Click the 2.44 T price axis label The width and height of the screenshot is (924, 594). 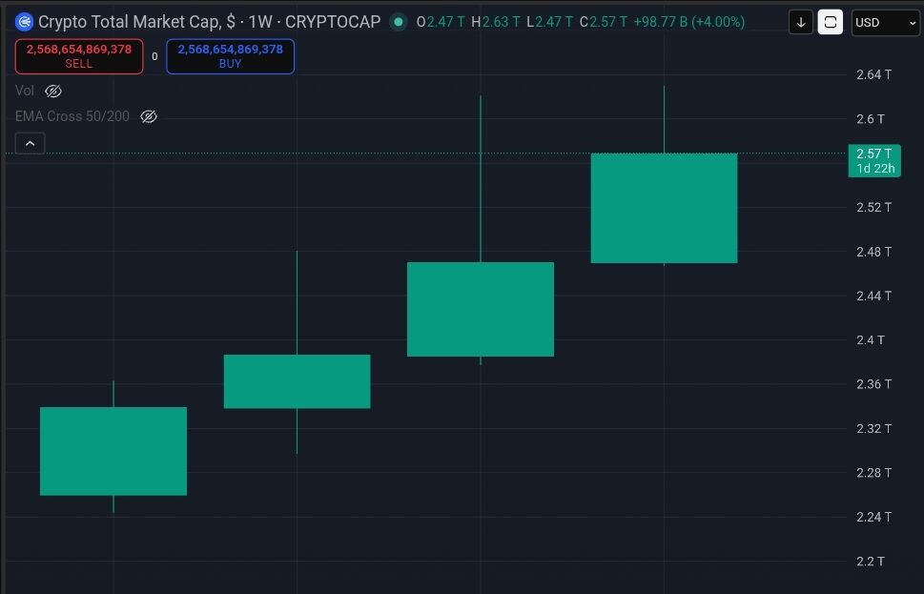point(873,296)
